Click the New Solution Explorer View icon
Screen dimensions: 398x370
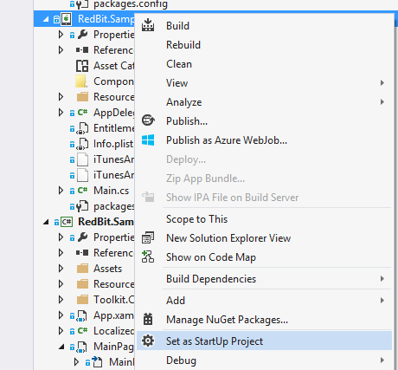pyautogui.click(x=148, y=238)
